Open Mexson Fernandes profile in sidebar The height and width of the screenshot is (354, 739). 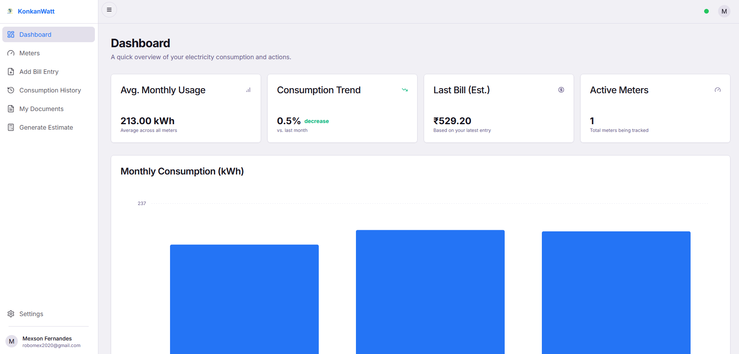coord(44,342)
